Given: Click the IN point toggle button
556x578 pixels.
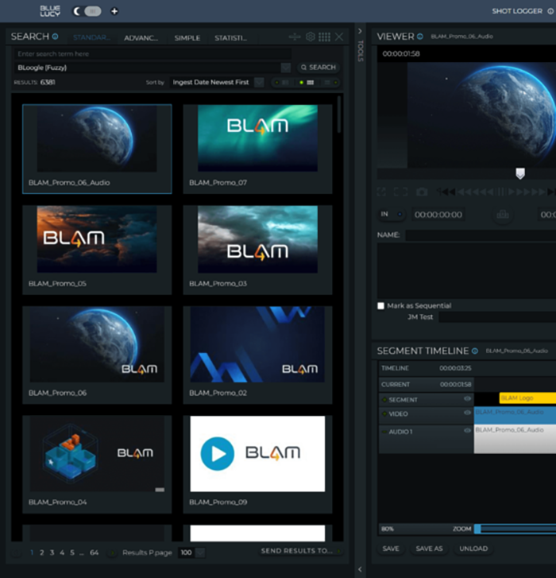Looking at the screenshot, I should pyautogui.click(x=392, y=214).
